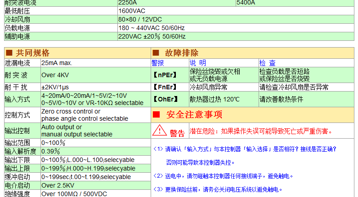The width and height of the screenshot is (358, 197).
Task: Click the 2250A surge current value
Action: tap(127, 3)
